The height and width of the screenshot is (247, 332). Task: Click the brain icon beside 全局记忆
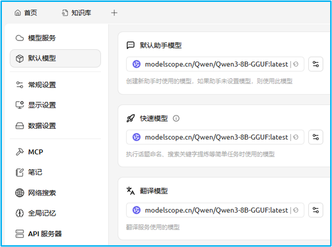[19, 213]
